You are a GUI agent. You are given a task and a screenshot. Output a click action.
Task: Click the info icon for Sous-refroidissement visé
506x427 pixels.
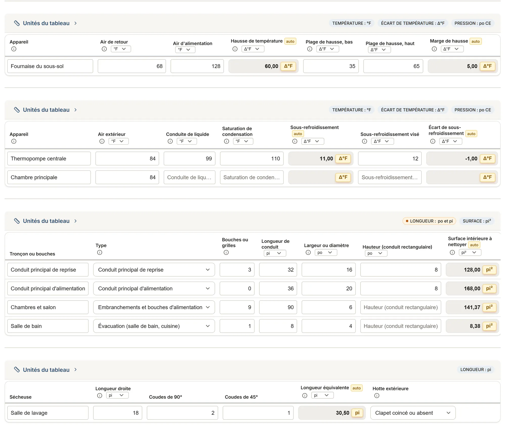(365, 141)
